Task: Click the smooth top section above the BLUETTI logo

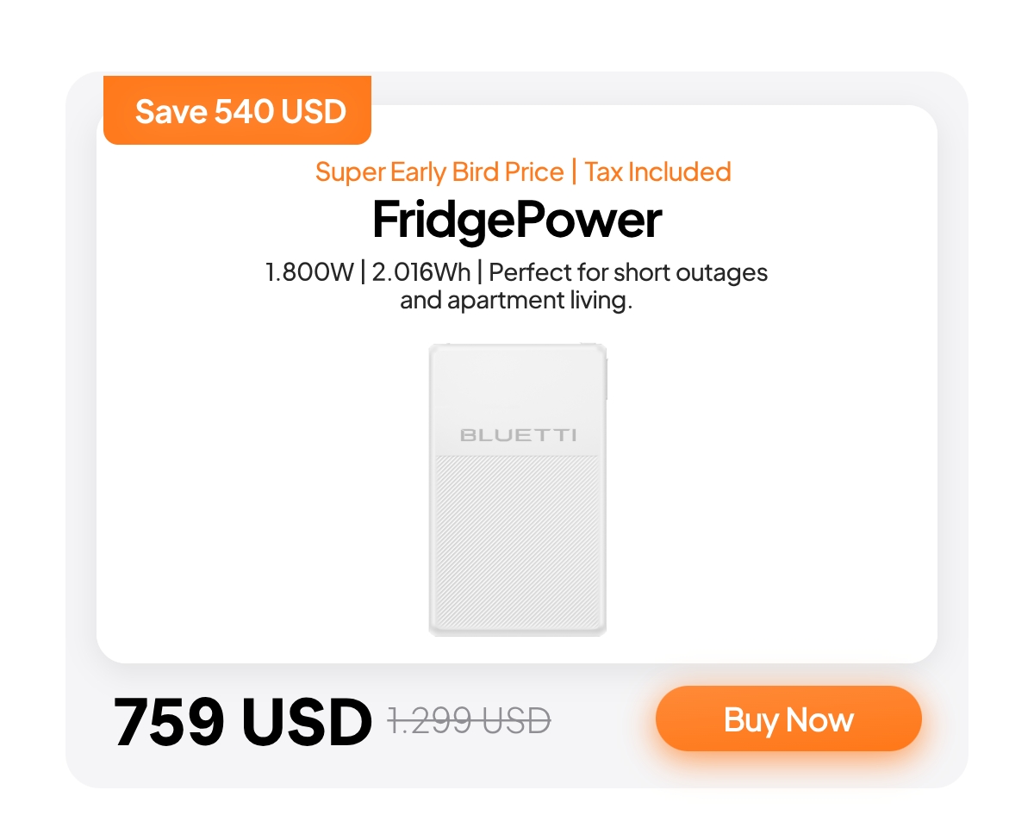Action: click(517, 383)
